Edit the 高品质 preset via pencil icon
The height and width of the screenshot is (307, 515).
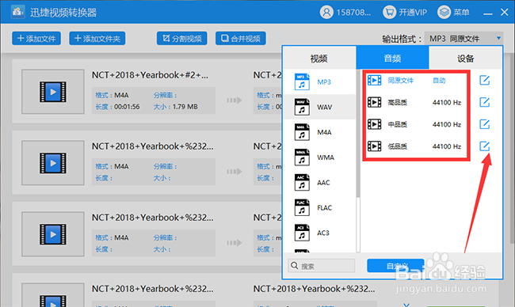(x=484, y=102)
